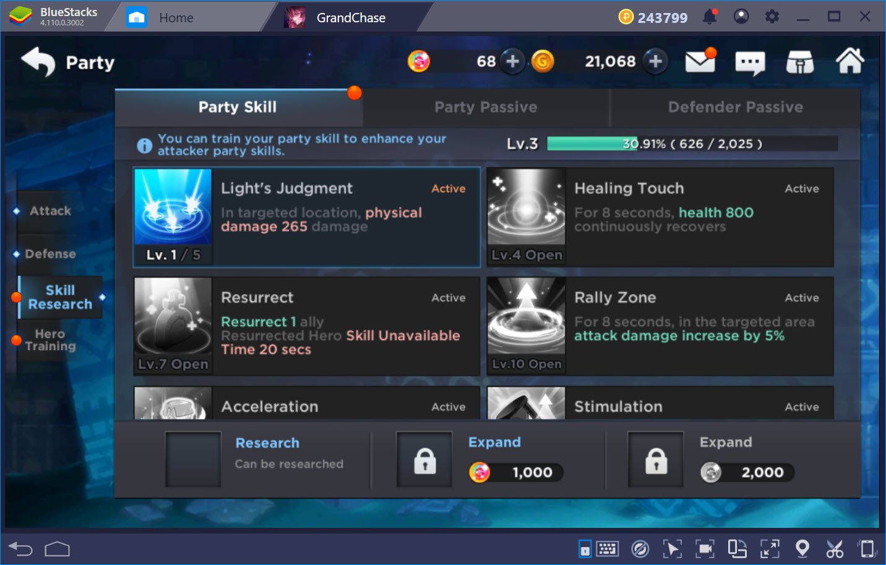Click the 2,000 Expand button
886x565 pixels.
tap(747, 473)
